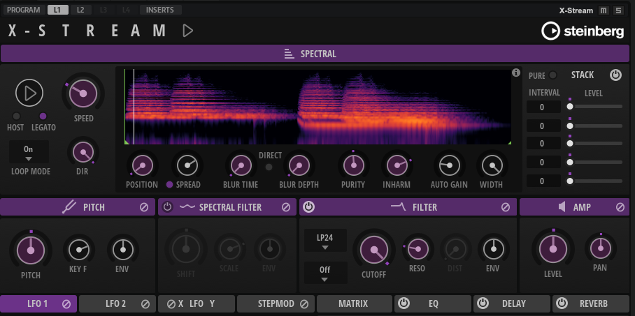Viewport: 635px width, 316px height.
Task: Adjust the first Stack level slider
Action: [x=571, y=107]
